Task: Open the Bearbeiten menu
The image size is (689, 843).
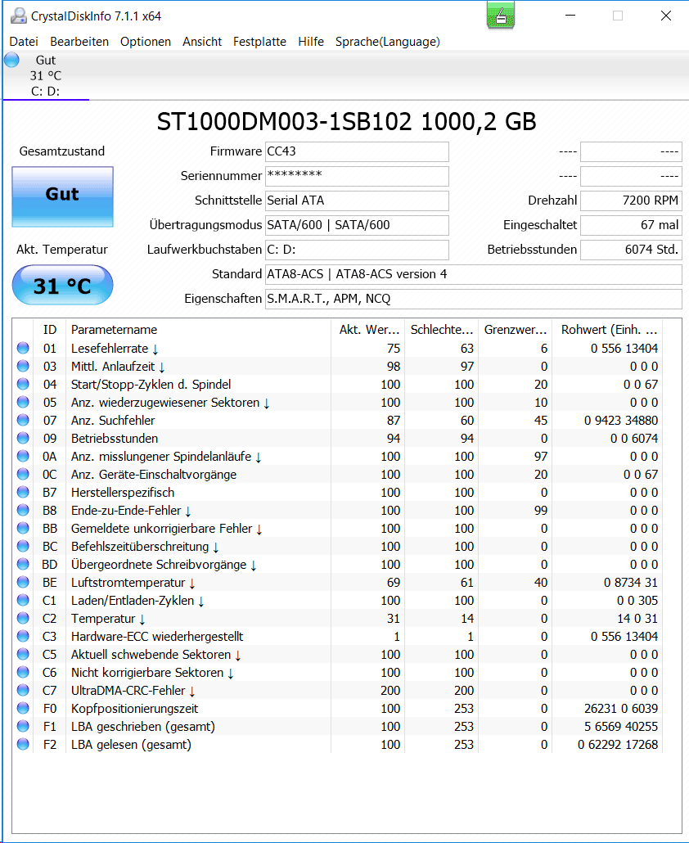Action: [x=79, y=42]
